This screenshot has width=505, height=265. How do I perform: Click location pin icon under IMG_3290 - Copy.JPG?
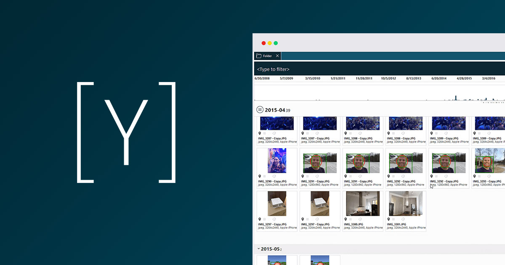[x=260, y=176]
